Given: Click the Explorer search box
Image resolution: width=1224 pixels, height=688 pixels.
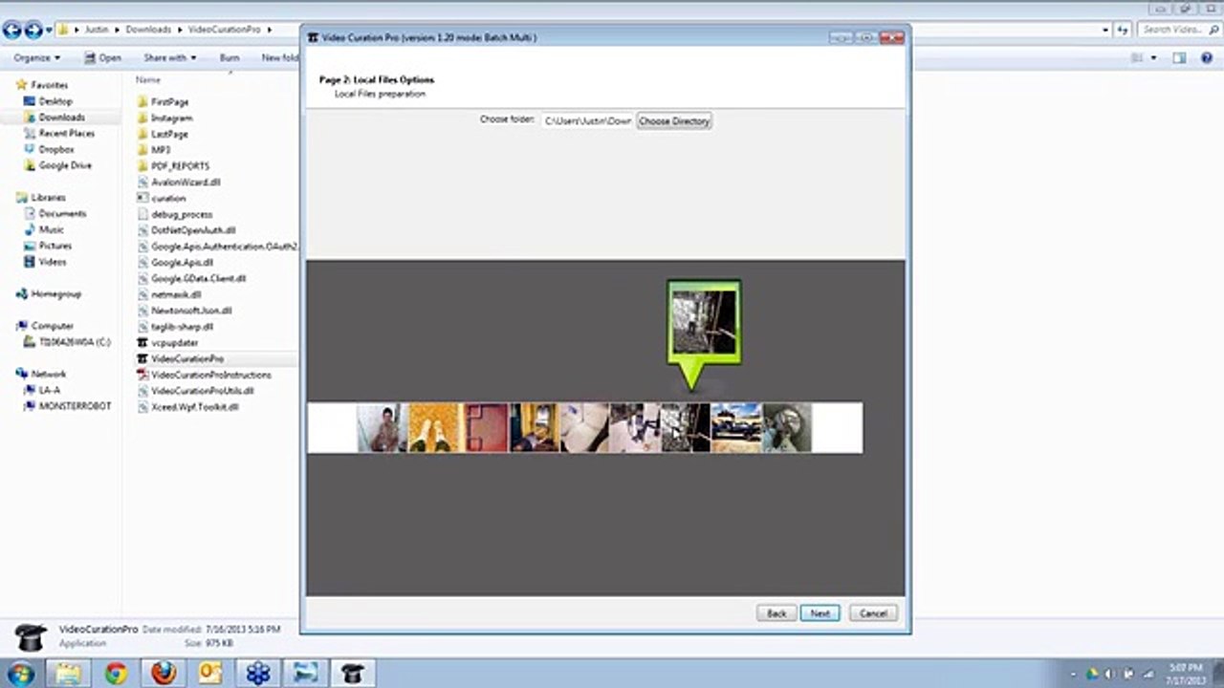Looking at the screenshot, I should [x=1178, y=30].
